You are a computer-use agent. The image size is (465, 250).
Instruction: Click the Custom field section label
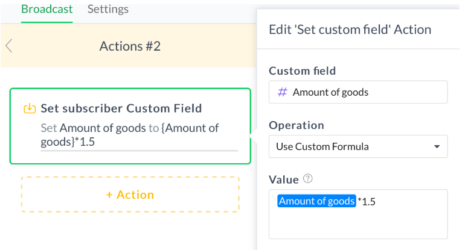pos(302,71)
